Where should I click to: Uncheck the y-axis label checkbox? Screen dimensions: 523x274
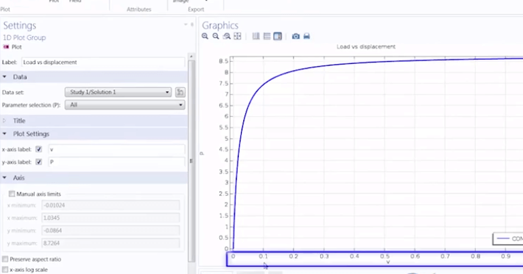point(39,162)
